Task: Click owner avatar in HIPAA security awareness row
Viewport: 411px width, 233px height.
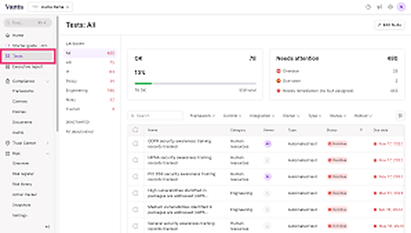Action: point(267,160)
